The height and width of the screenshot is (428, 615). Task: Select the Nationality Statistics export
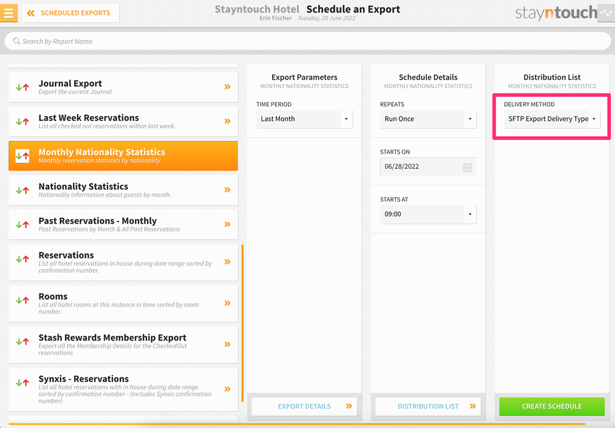click(x=123, y=190)
